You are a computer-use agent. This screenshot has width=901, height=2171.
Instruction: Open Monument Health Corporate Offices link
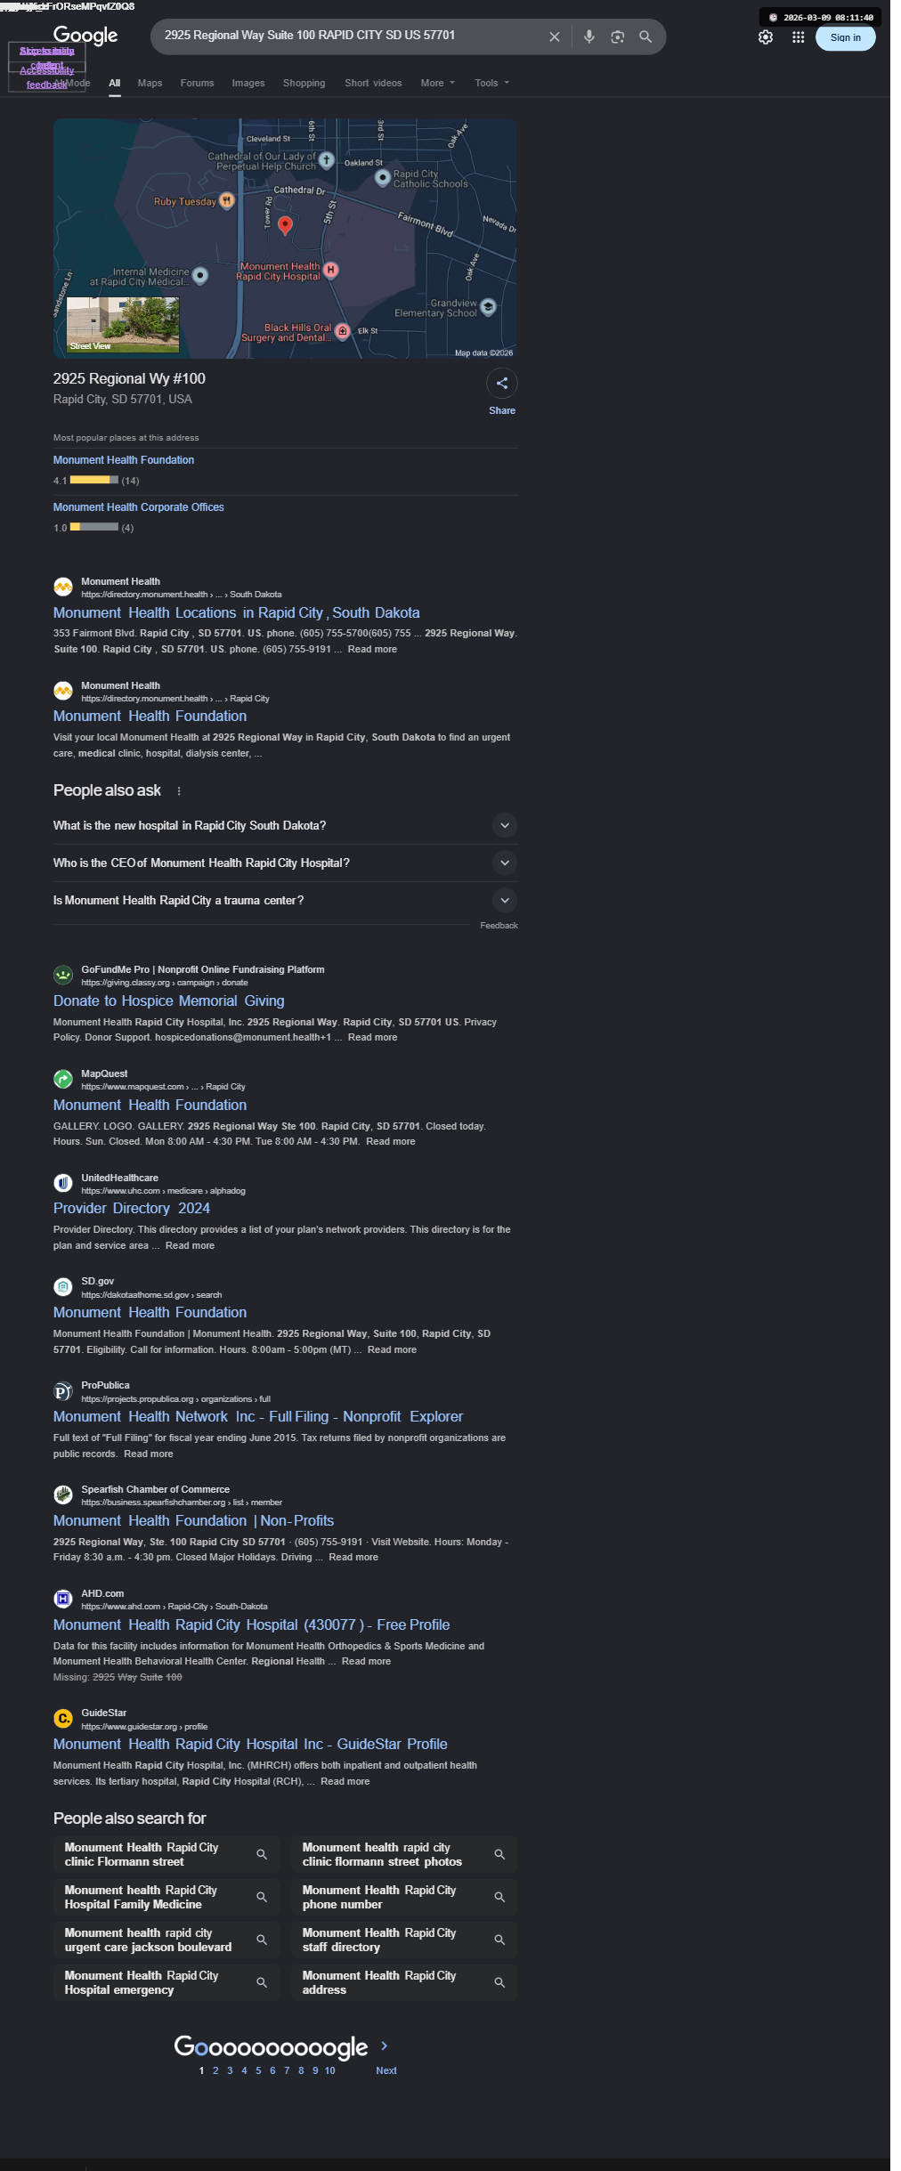click(139, 507)
